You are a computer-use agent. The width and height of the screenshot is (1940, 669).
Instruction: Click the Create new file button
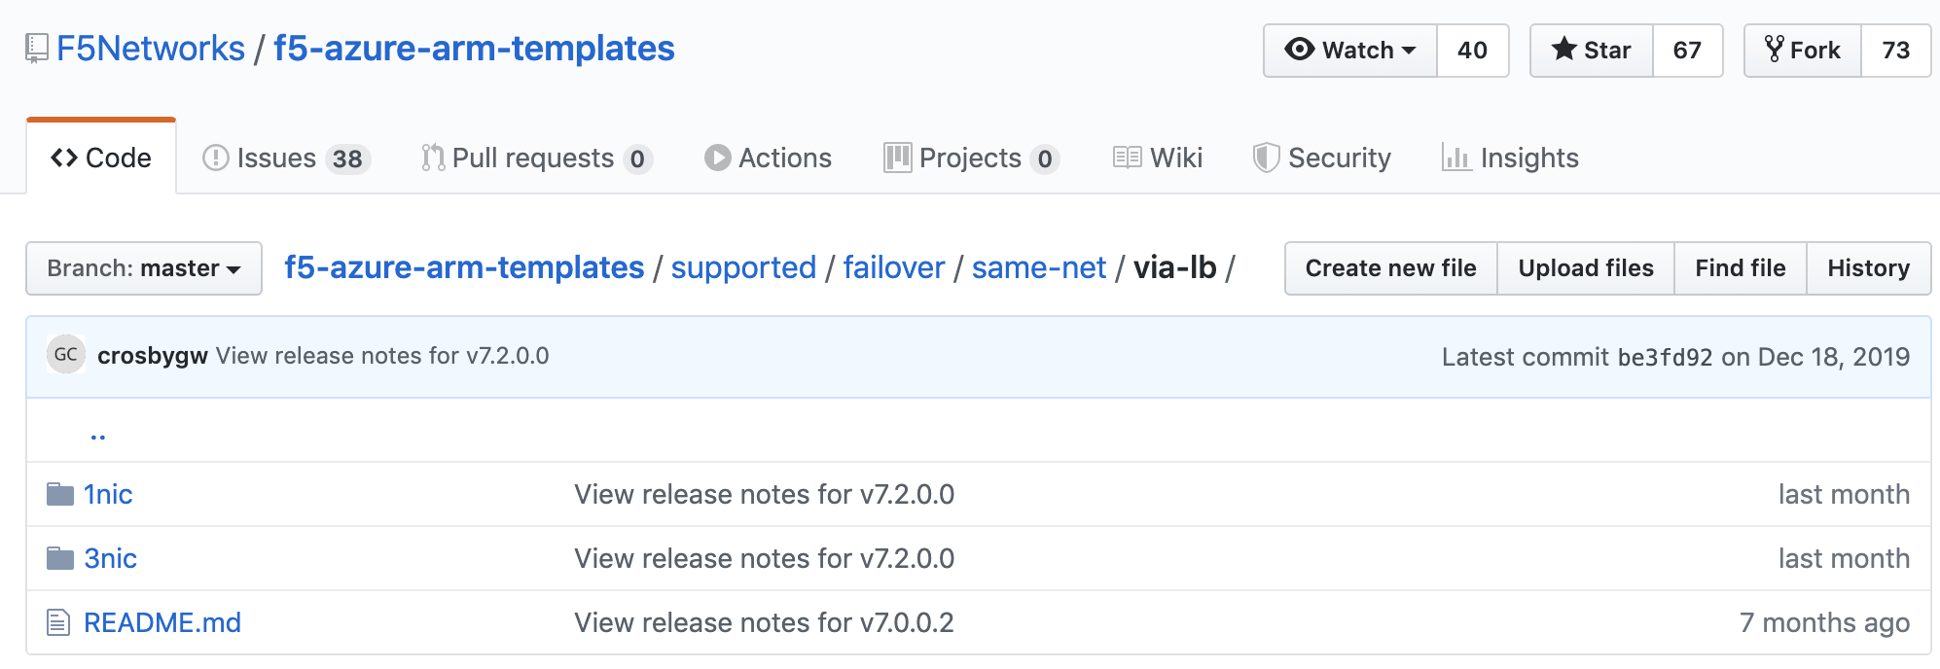pos(1391,268)
